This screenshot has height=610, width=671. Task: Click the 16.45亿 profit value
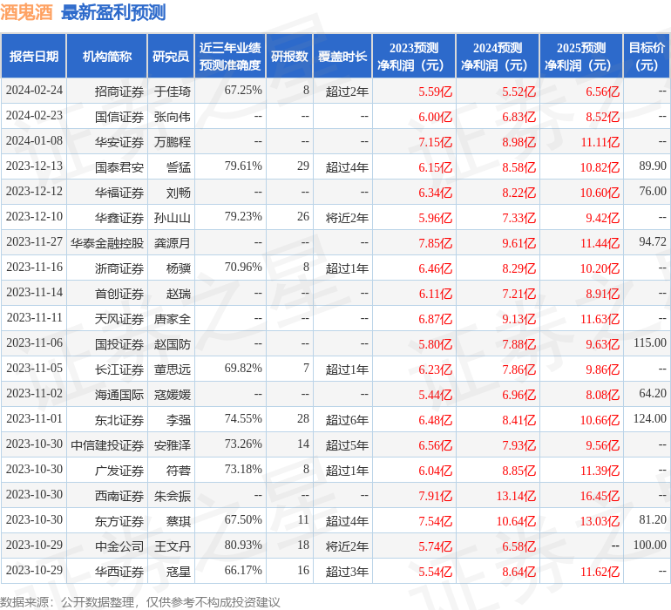(600, 495)
